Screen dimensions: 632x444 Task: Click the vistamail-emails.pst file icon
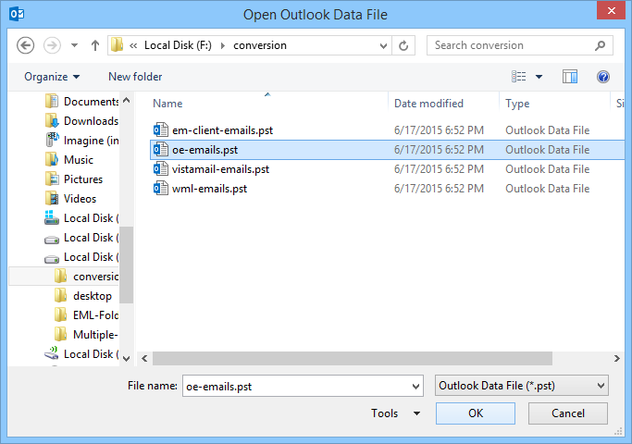click(161, 169)
